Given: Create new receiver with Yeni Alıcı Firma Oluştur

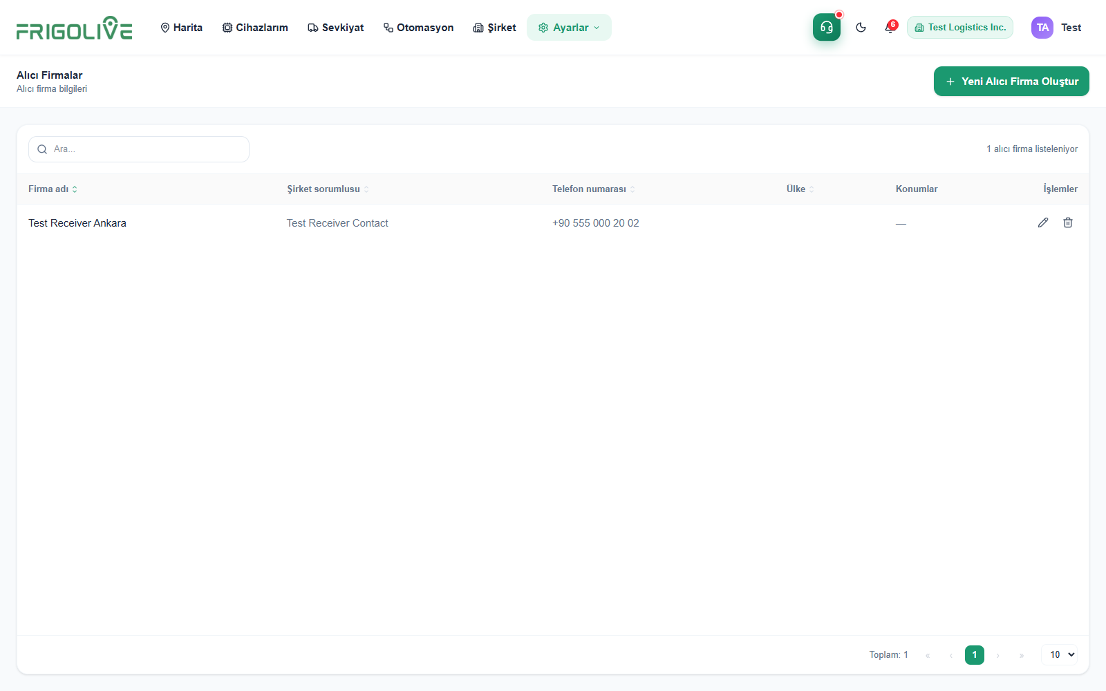Looking at the screenshot, I should point(1011,82).
